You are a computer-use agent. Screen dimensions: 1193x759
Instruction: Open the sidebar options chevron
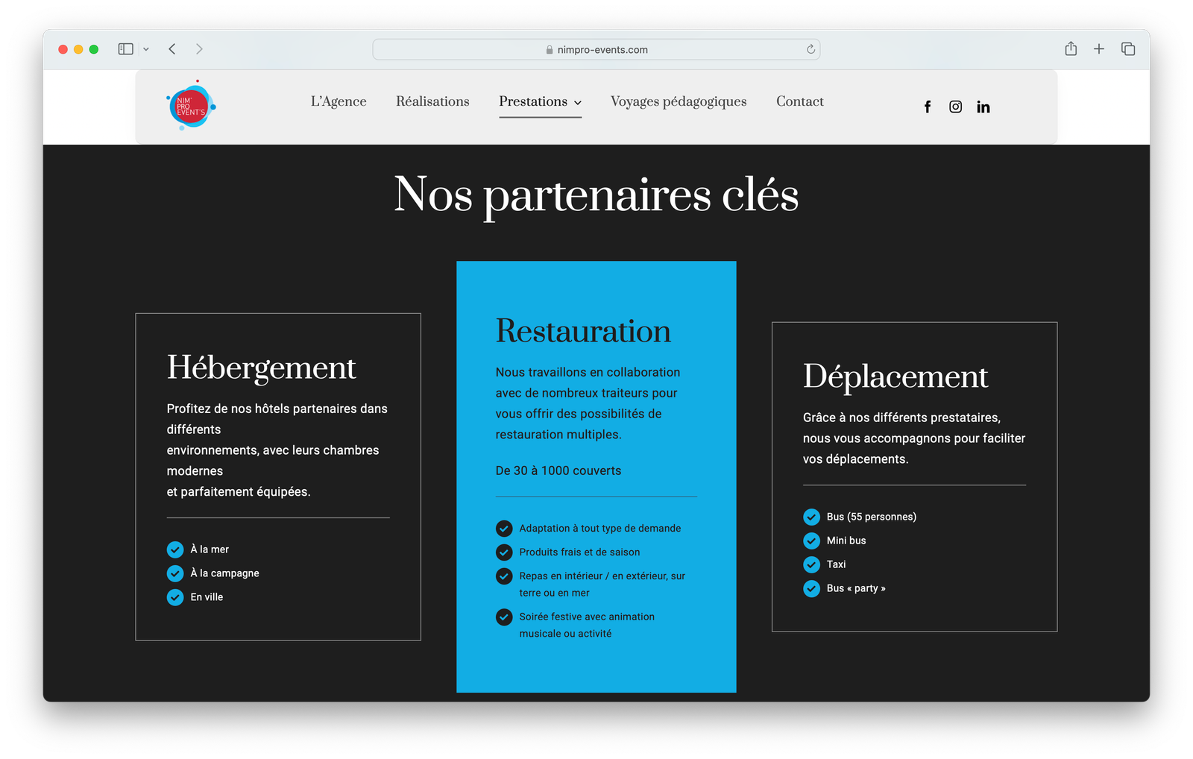146,49
